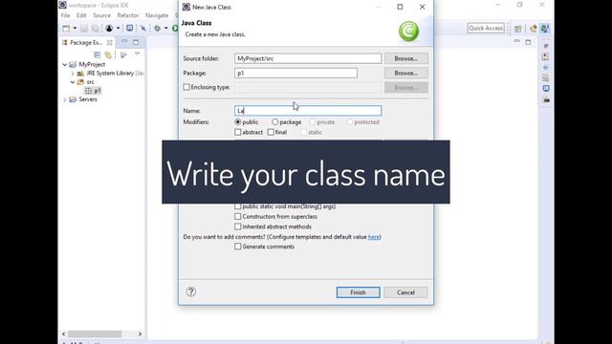Check the abstract modifier checkbox

(238, 132)
